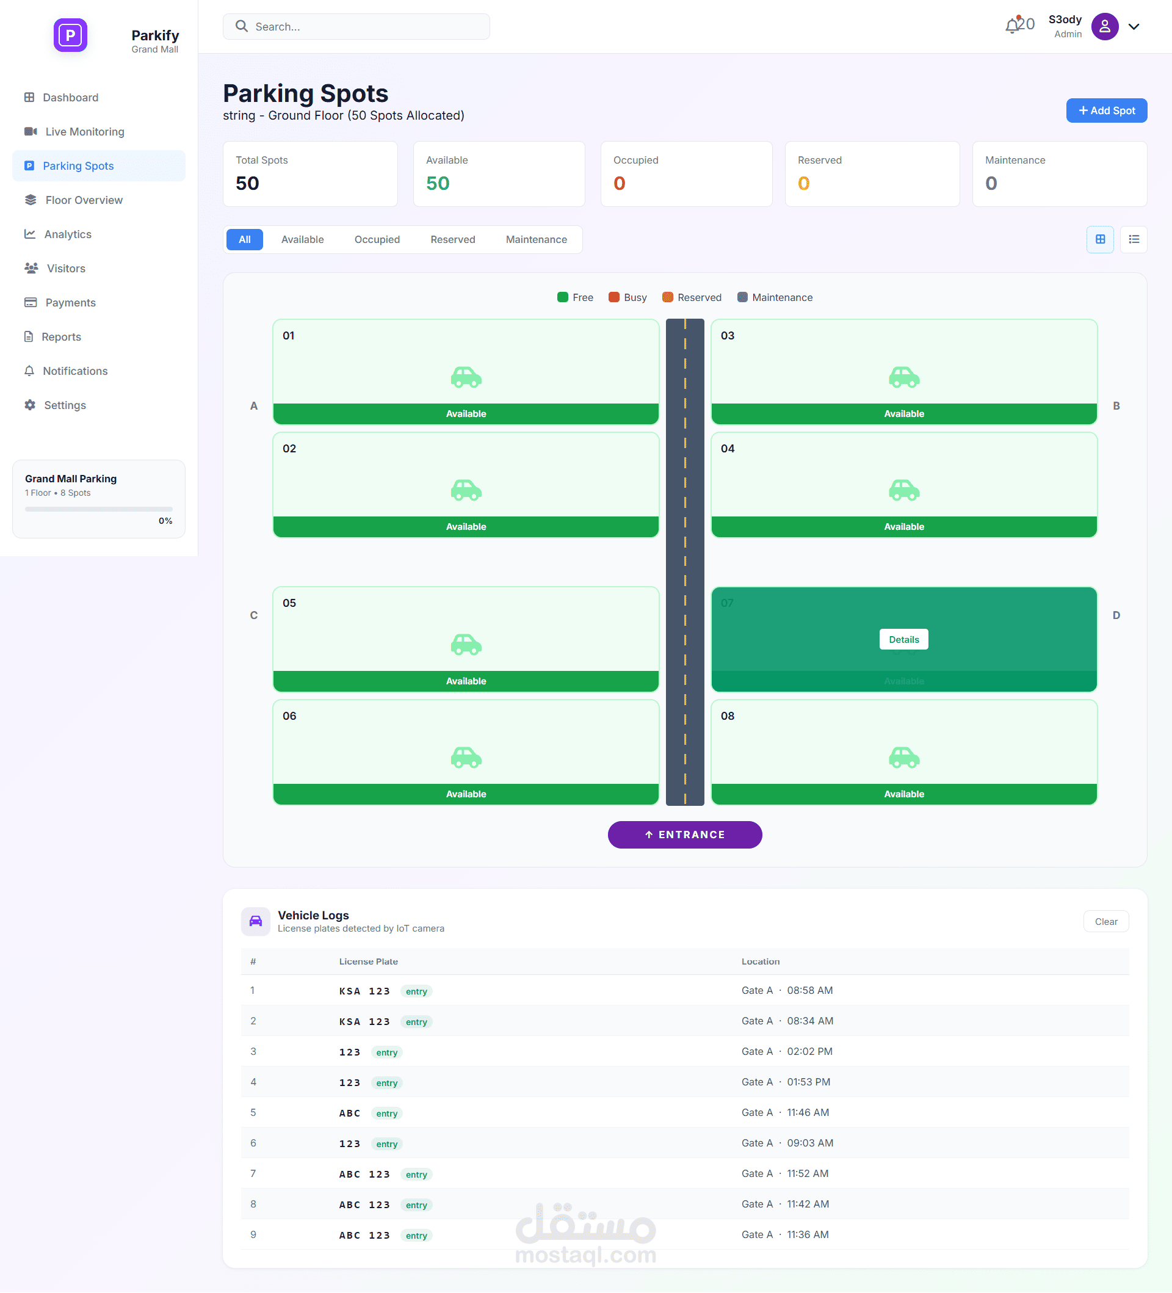Click the Floor Overview layers icon

pyautogui.click(x=30, y=200)
